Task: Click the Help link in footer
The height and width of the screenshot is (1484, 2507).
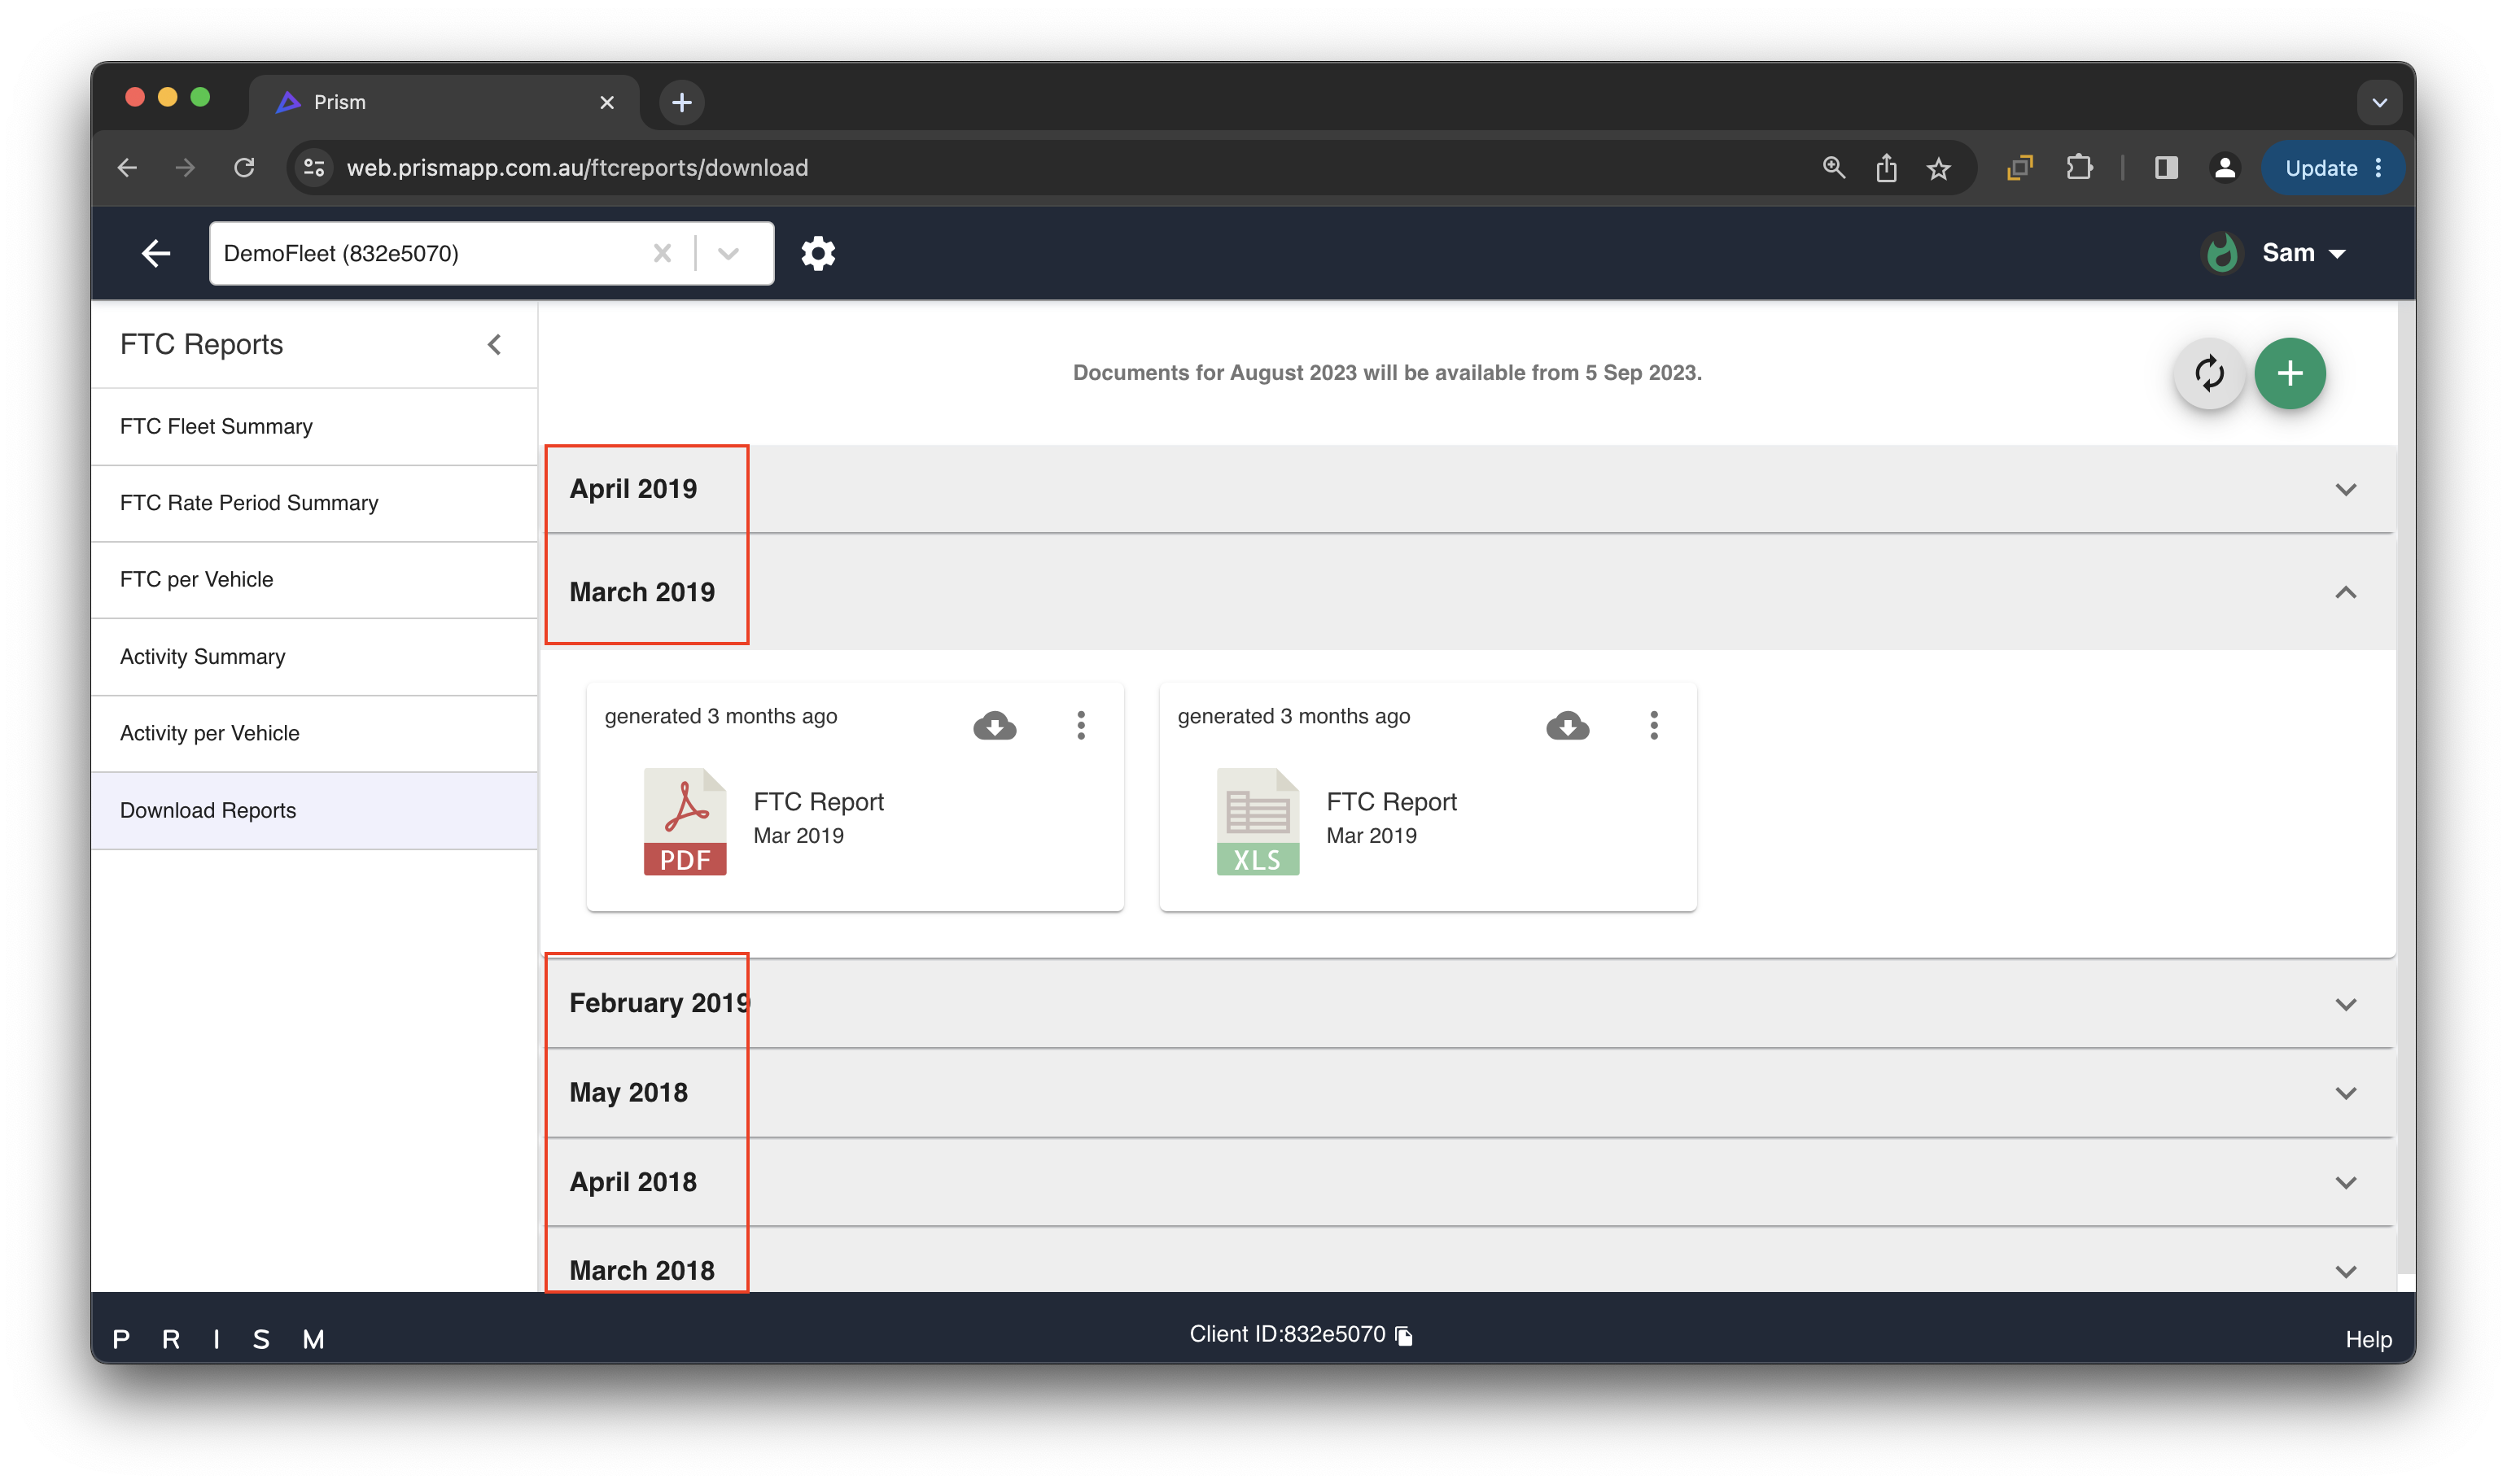Action: [x=2368, y=1339]
